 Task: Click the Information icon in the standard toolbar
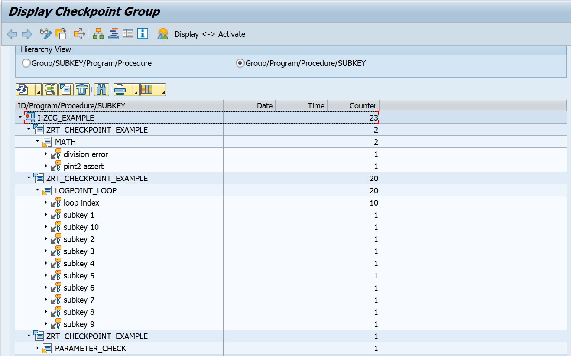pos(142,34)
